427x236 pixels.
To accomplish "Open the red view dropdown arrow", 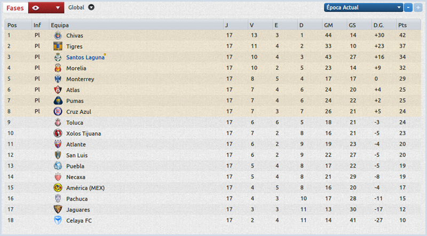I will (57, 7).
